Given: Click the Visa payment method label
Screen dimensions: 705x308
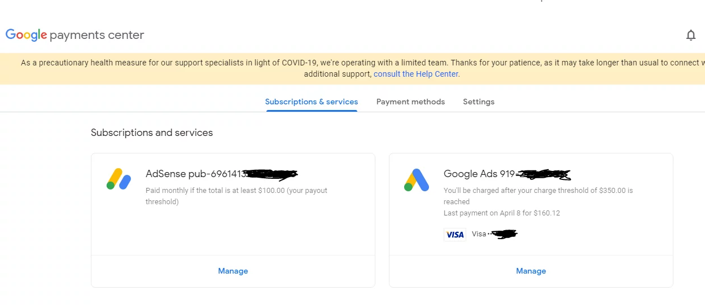Looking at the screenshot, I should click(494, 234).
